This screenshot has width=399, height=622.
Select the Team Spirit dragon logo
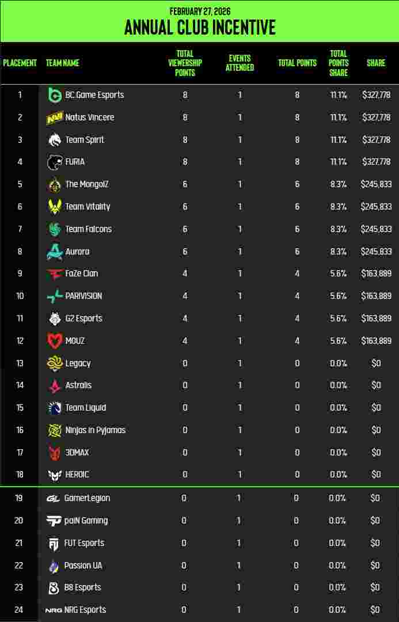pos(54,140)
